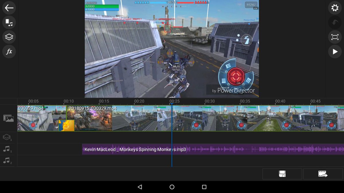344x193 pixels.
Task: Tap the 00:45 mark on ruler
Action: (315, 101)
